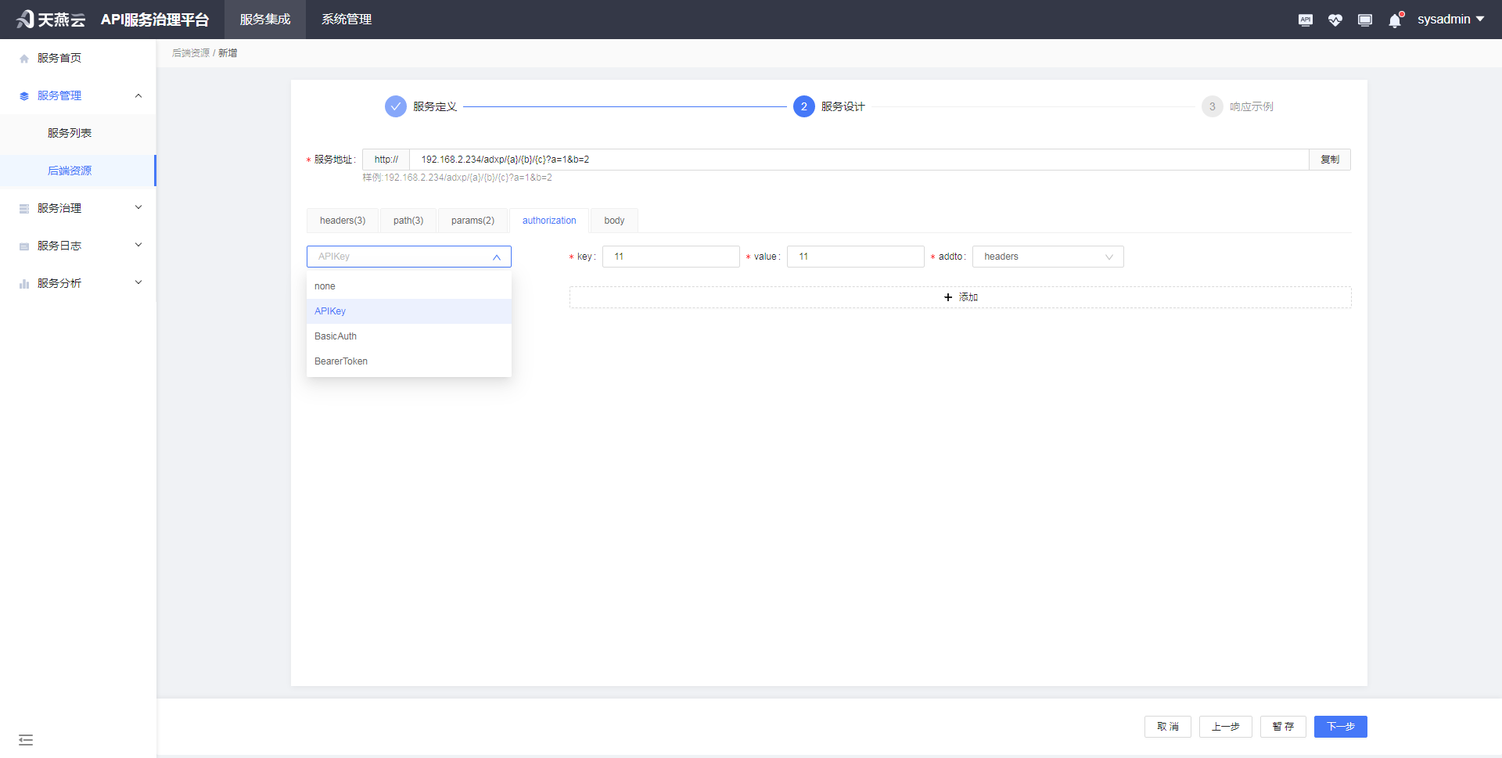Collapse the 服务管理 sidebar section
Viewport: 1502px width, 758px height.
[x=138, y=95]
